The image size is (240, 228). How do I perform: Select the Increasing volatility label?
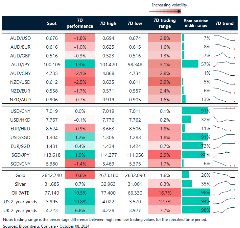[x=169, y=5]
